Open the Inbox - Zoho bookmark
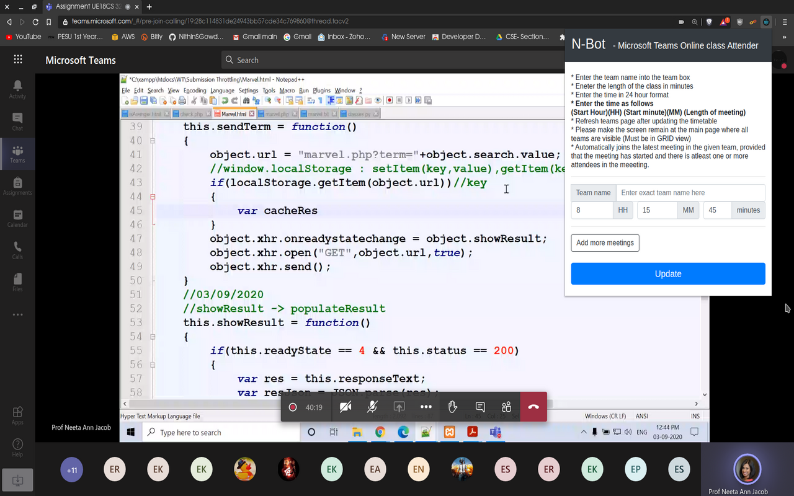The image size is (794, 496). [344, 37]
